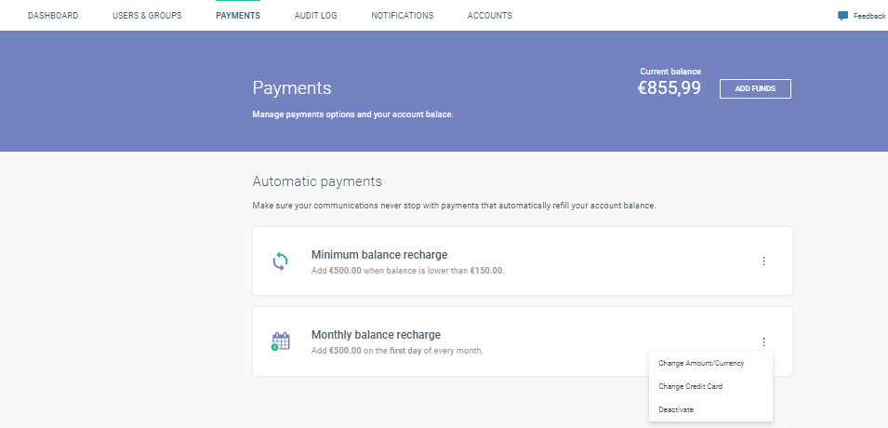888x428 pixels.
Task: Click the Monthly balance recharge title
Action: (376, 335)
